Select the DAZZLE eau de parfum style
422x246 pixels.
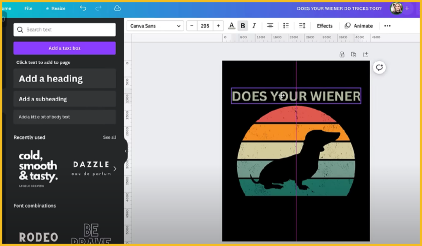[91, 169]
